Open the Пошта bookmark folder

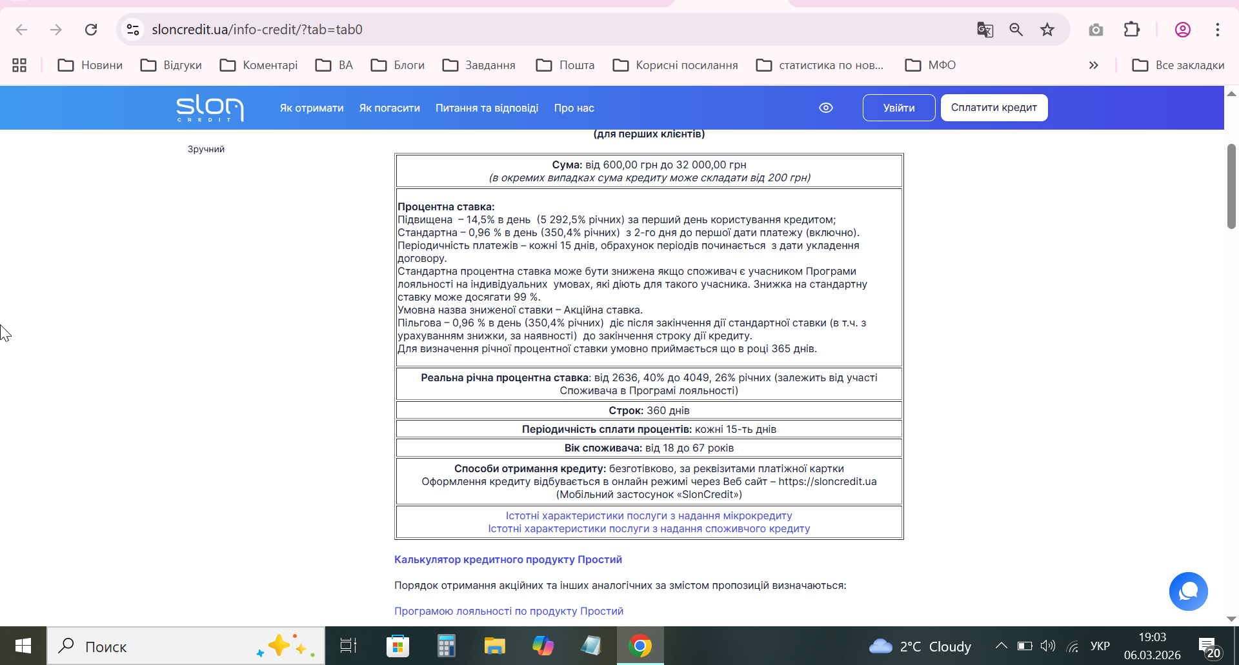565,65
